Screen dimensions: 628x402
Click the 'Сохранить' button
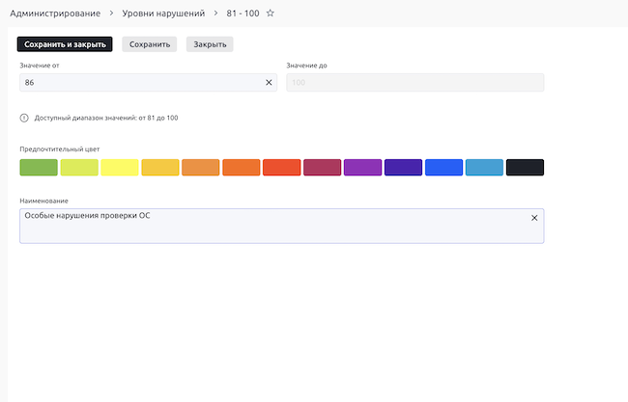150,44
